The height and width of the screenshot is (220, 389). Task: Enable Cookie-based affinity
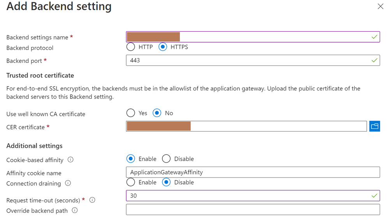[131, 159]
